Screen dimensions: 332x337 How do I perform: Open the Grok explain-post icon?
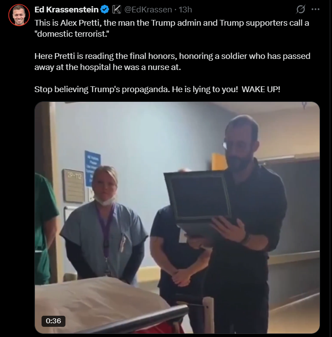coord(301,9)
